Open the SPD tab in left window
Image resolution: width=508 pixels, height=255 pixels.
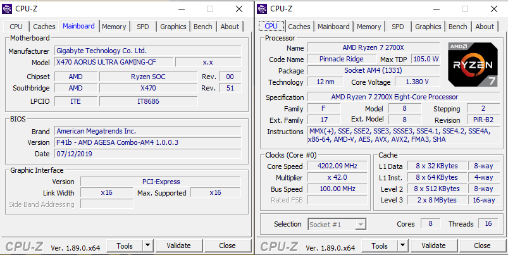[142, 27]
